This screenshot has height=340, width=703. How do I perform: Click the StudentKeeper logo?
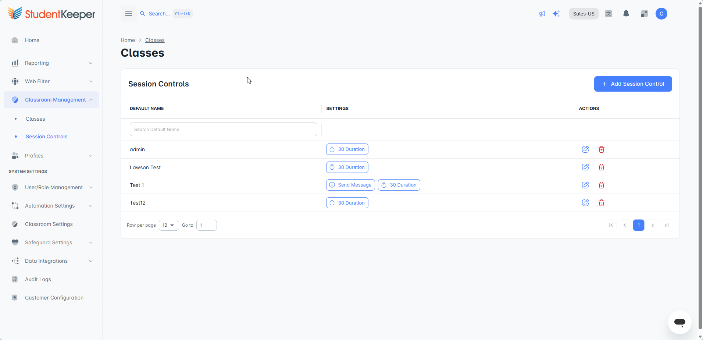point(51,14)
